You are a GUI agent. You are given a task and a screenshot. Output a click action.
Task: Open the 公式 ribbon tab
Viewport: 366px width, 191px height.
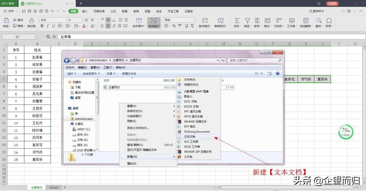click(x=113, y=11)
